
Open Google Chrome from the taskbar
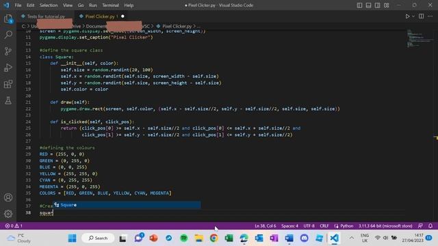tap(214, 238)
